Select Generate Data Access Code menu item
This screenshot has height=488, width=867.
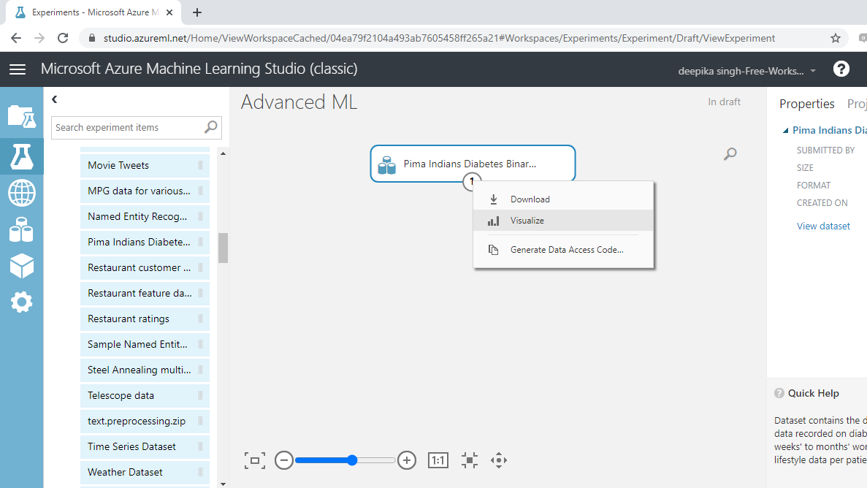click(563, 250)
